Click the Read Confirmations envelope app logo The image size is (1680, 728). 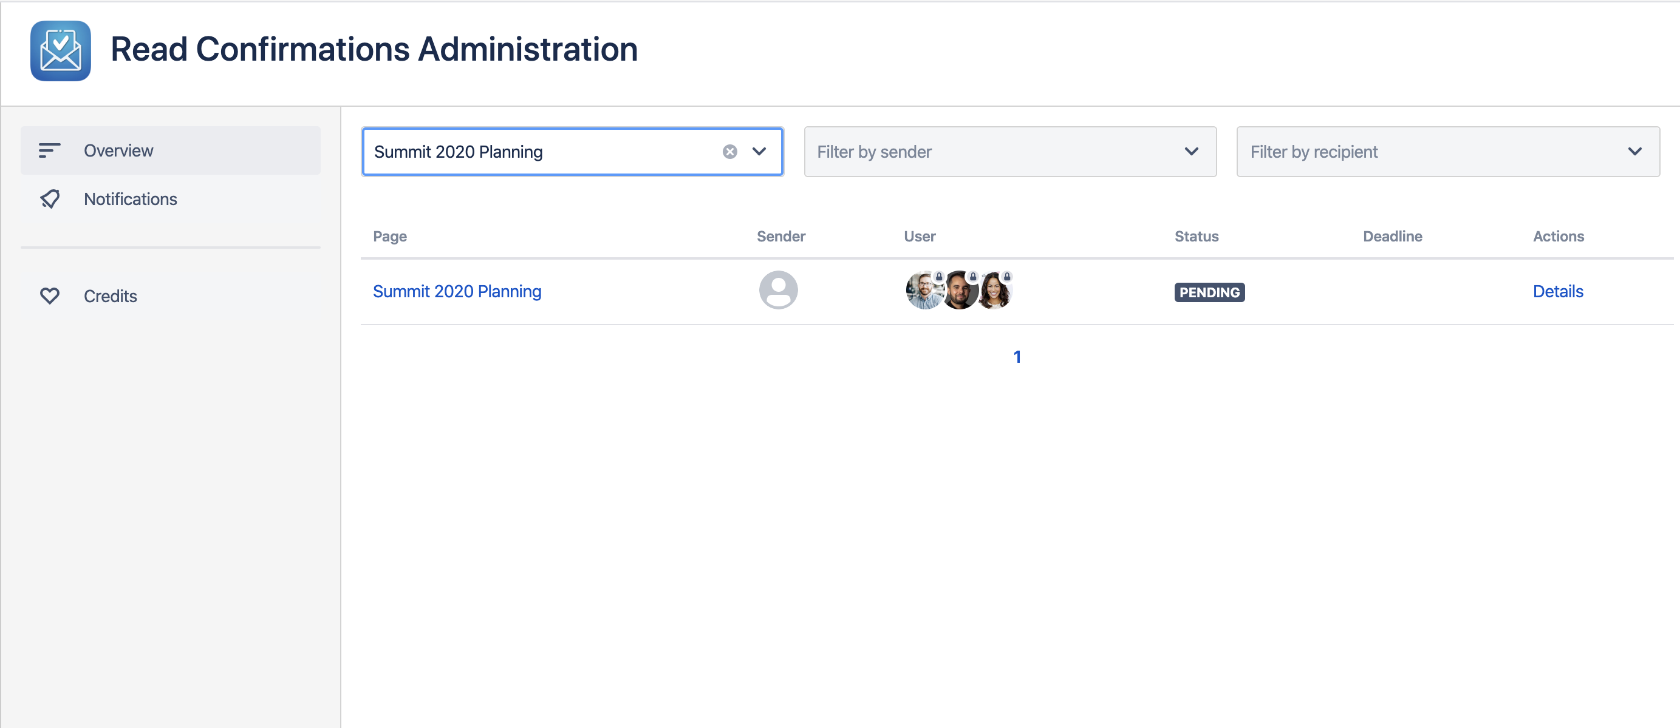(61, 51)
